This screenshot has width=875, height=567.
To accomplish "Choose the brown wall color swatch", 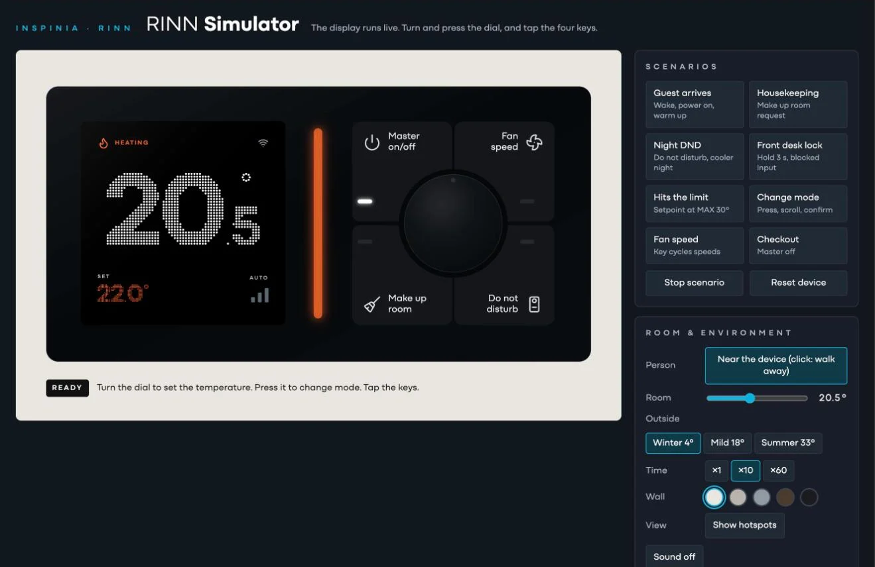I will click(x=785, y=497).
